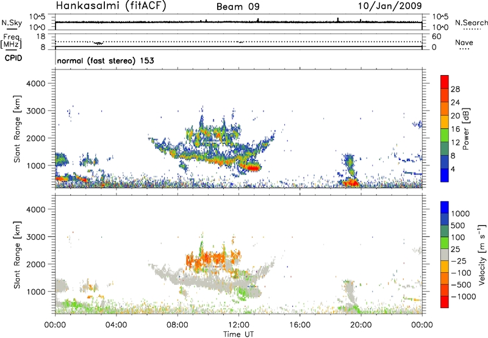
Task: Click the '08:00' time tick label
Action: (x=177, y=325)
